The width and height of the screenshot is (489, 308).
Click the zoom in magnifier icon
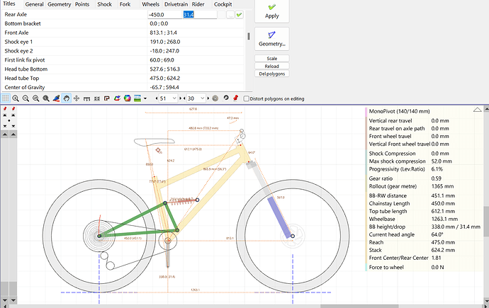[16, 98]
